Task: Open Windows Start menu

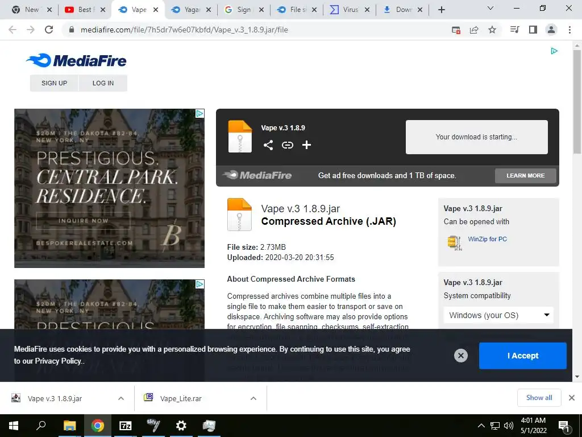Action: point(14,426)
